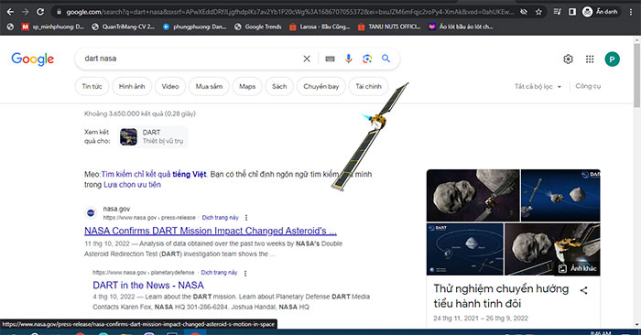Open the sp_minhphuong bookmark
Viewport: 641px width, 335px height.
[53, 27]
